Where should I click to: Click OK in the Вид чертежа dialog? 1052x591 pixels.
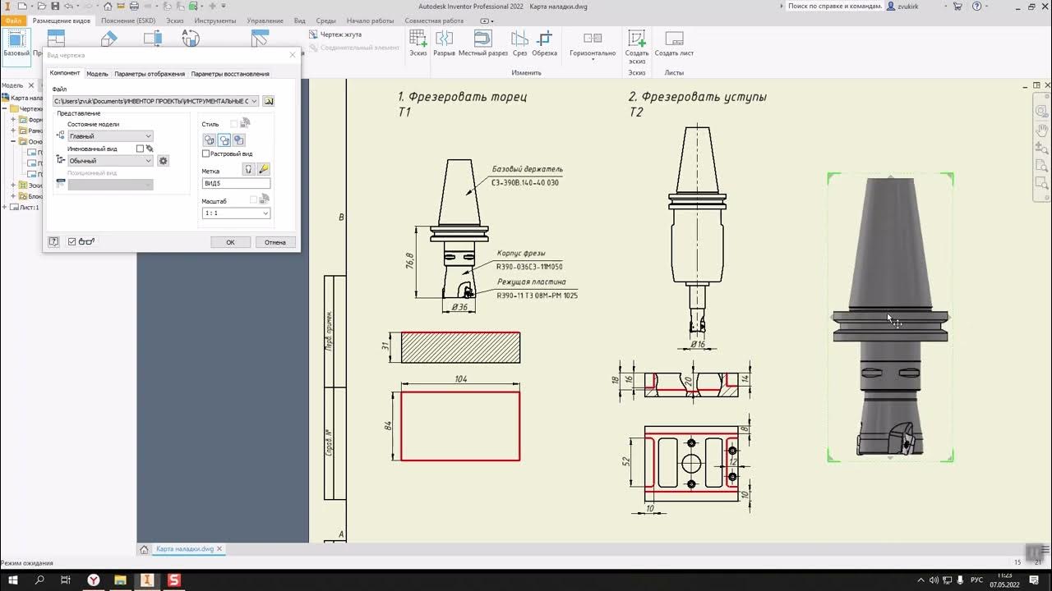point(230,242)
